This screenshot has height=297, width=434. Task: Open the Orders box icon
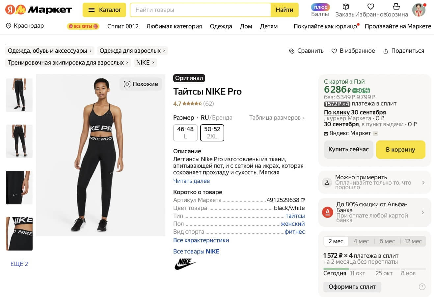(x=345, y=7)
